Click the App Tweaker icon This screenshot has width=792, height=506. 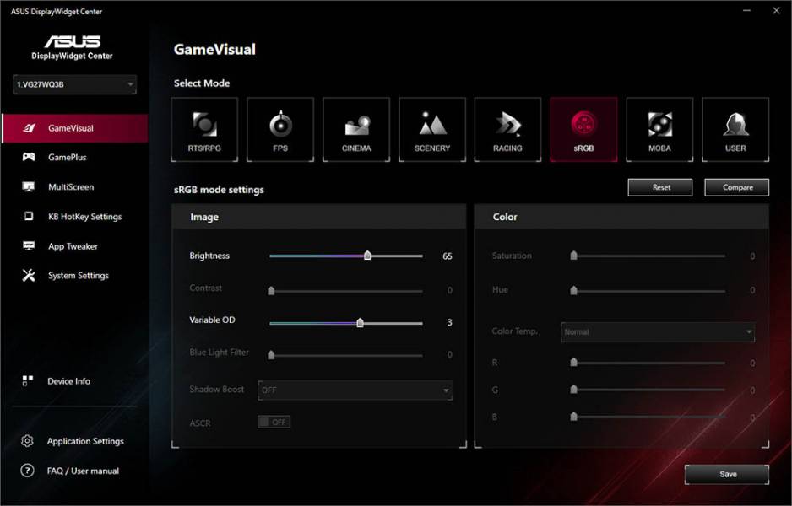(x=29, y=245)
